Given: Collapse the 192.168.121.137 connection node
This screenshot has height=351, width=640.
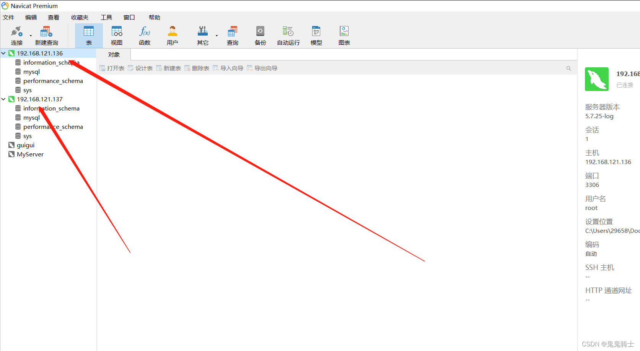Looking at the screenshot, I should point(3,99).
